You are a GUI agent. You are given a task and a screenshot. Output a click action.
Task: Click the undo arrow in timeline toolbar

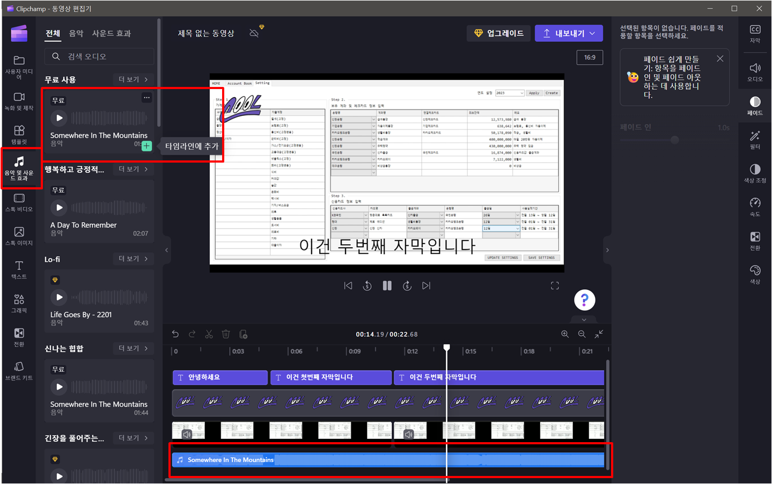point(175,334)
